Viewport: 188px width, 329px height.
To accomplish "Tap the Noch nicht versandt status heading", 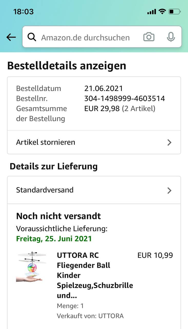I will pyautogui.click(x=58, y=216).
